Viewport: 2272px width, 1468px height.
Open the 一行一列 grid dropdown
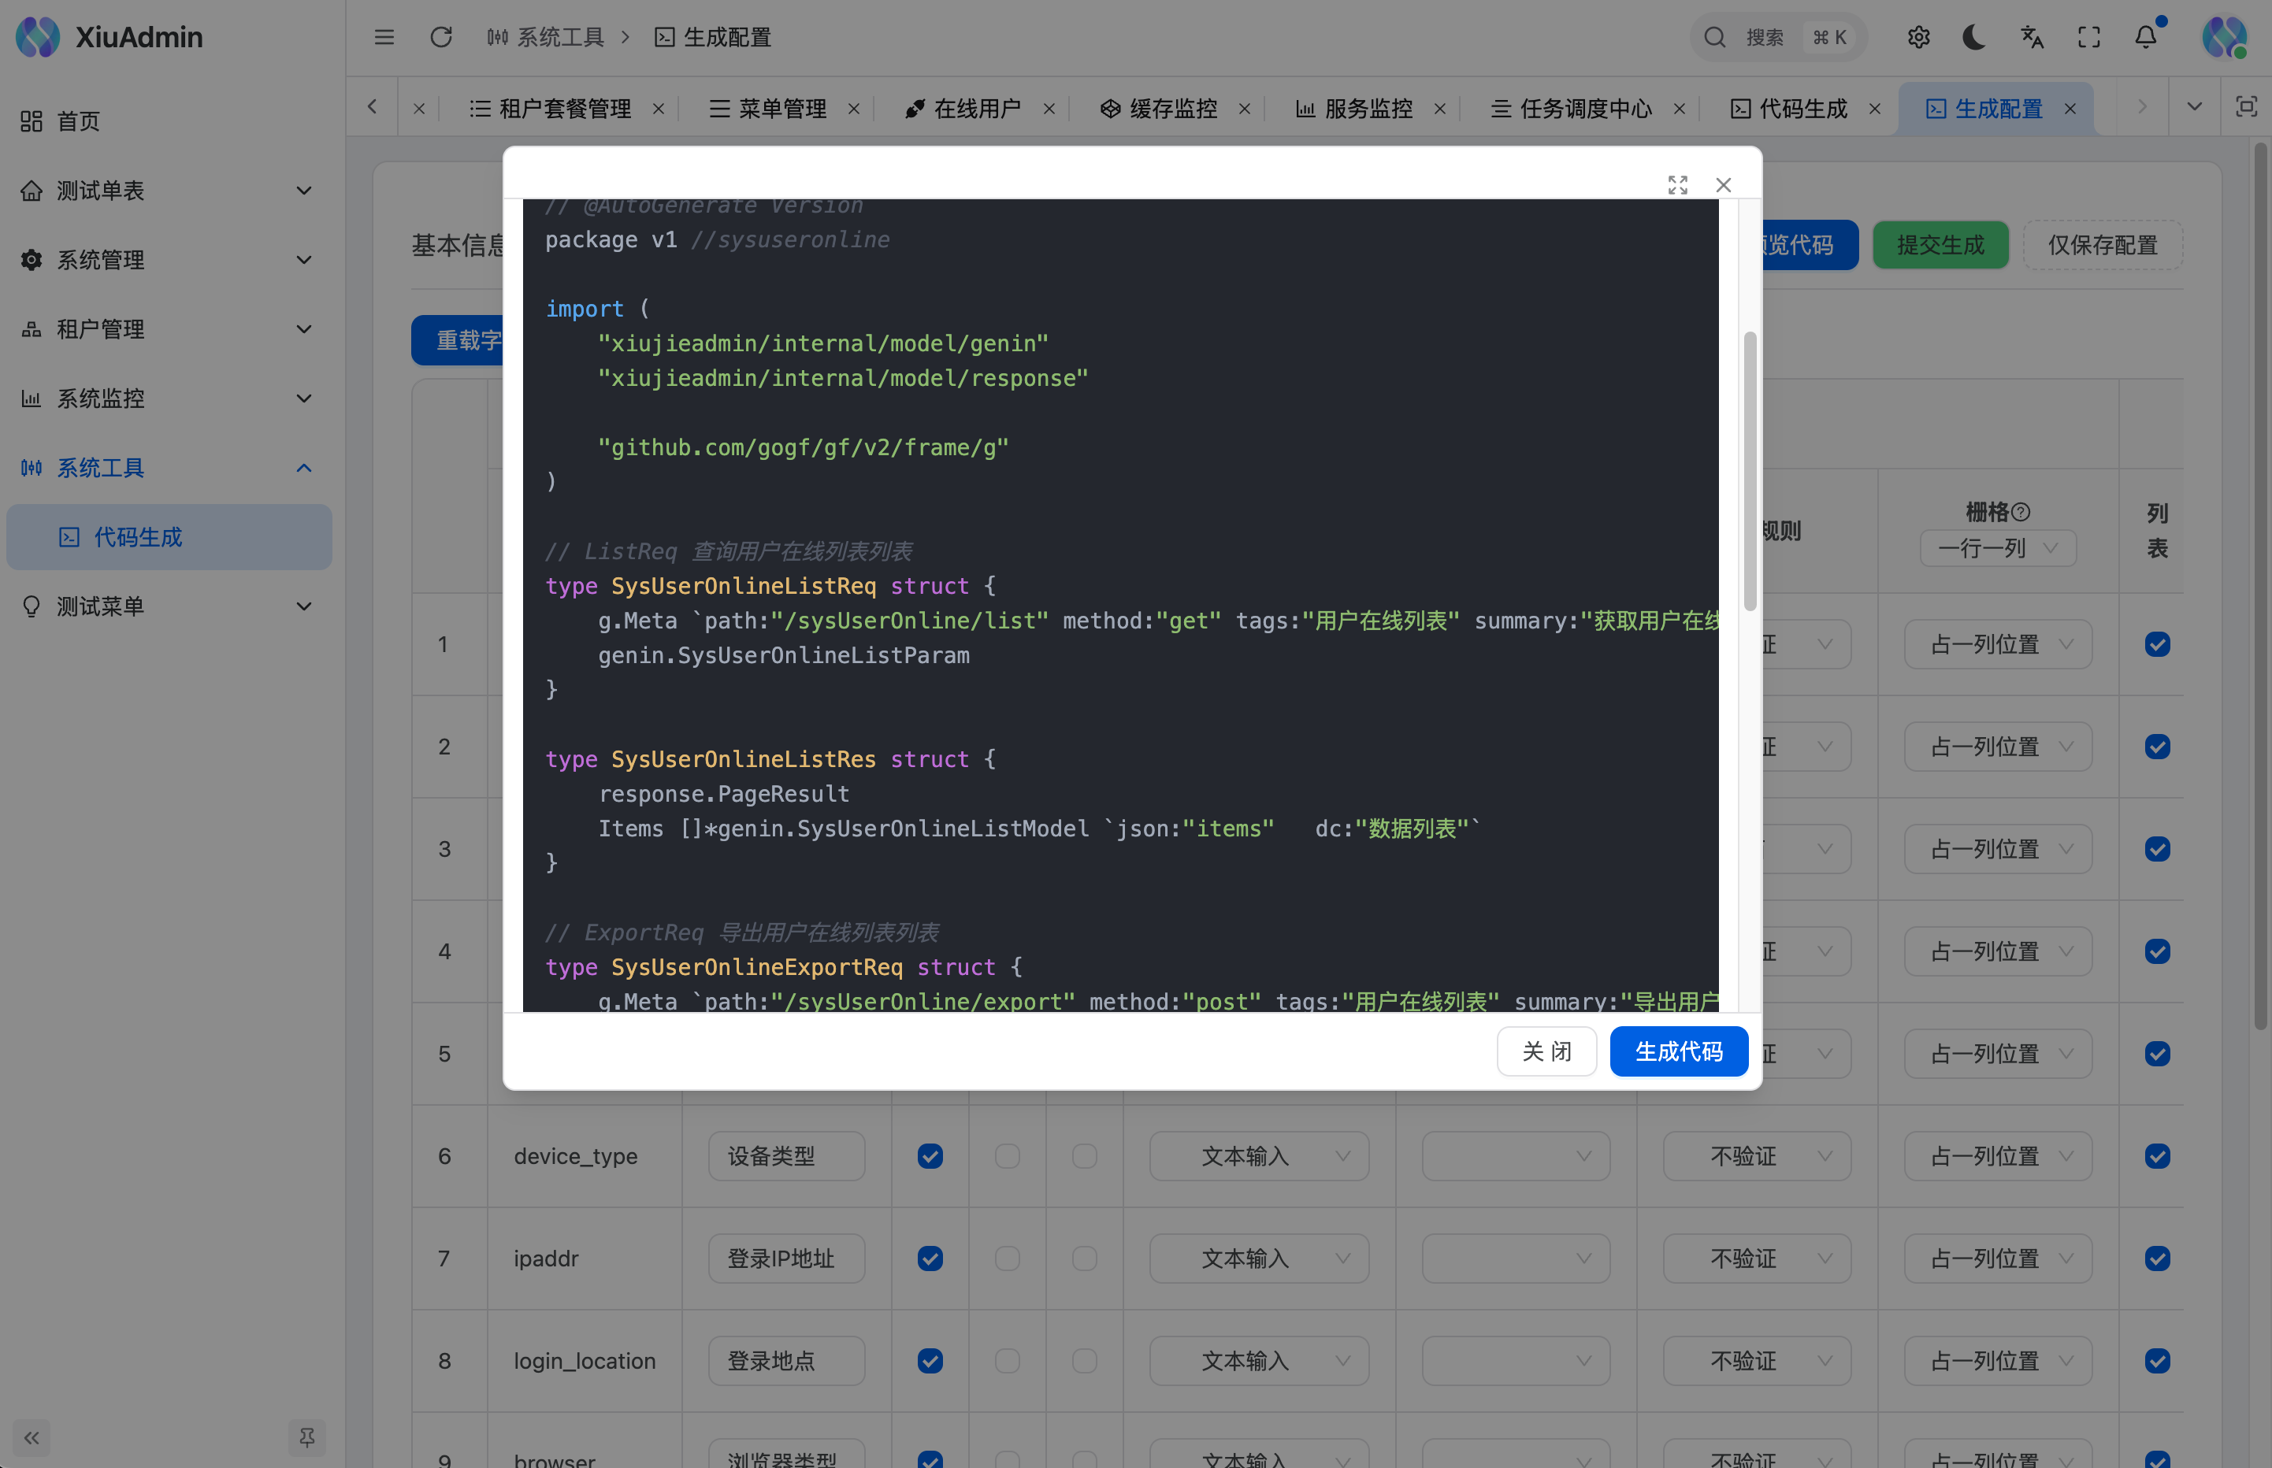pyautogui.click(x=1997, y=548)
